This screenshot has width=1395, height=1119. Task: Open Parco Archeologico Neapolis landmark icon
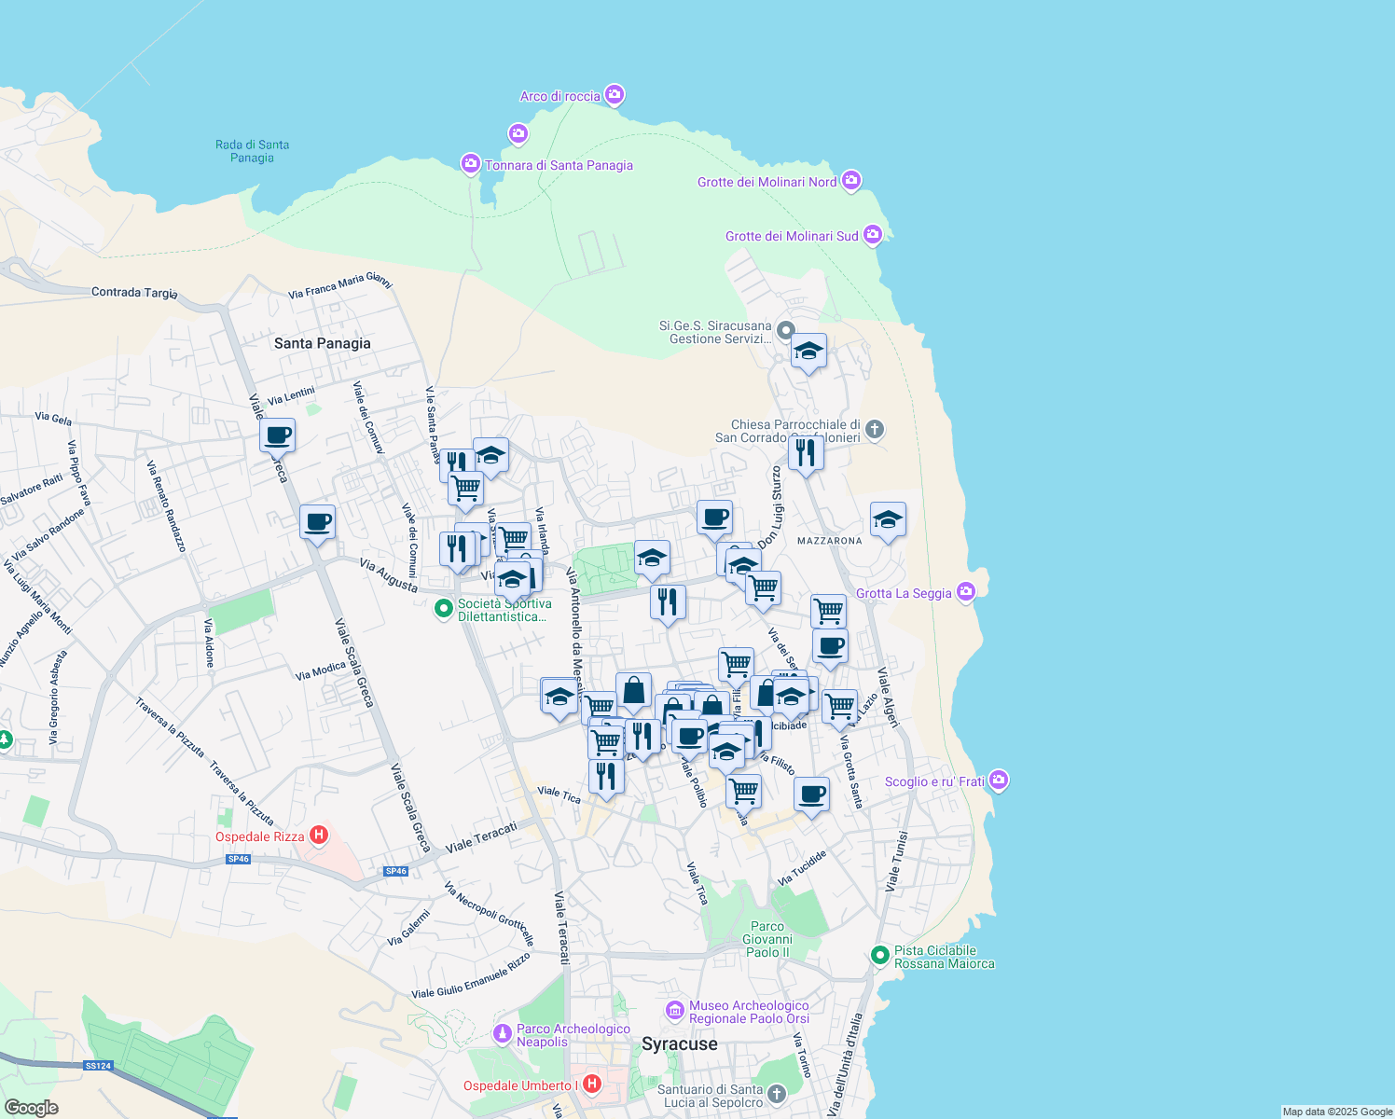[503, 1034]
